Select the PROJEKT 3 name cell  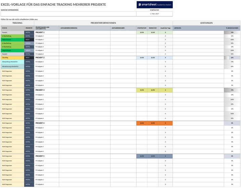point(47,90)
